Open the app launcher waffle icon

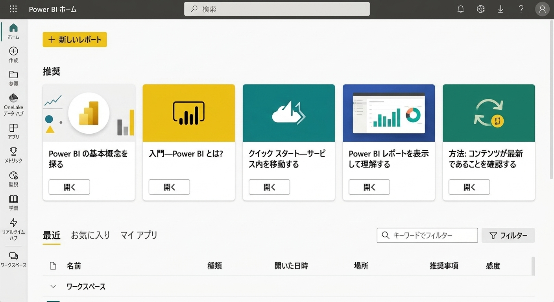13,9
